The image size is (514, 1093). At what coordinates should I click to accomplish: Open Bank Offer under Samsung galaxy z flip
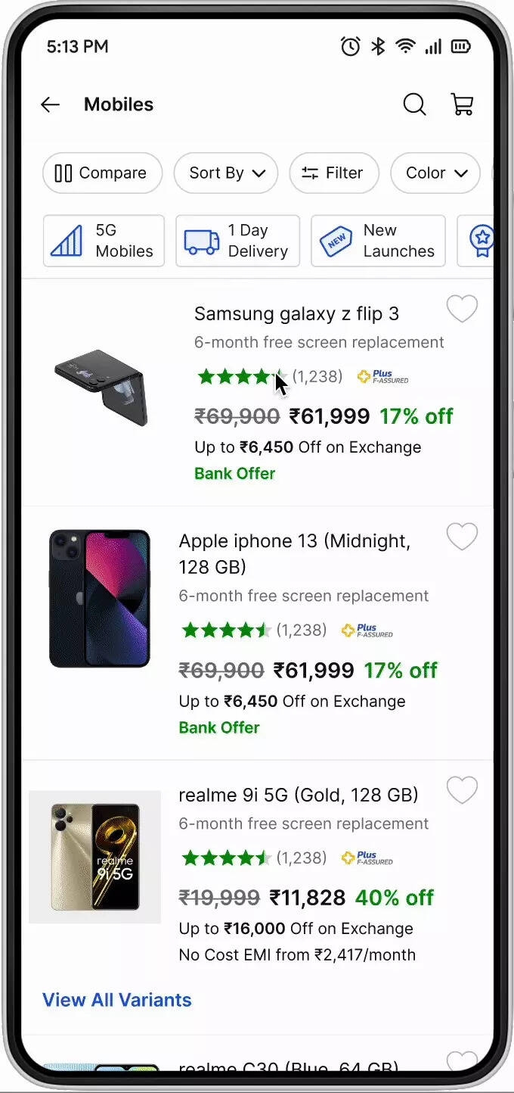[234, 474]
